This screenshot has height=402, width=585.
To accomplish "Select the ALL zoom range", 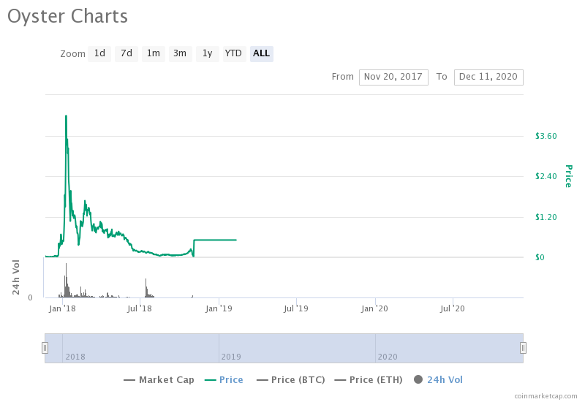I will [261, 53].
